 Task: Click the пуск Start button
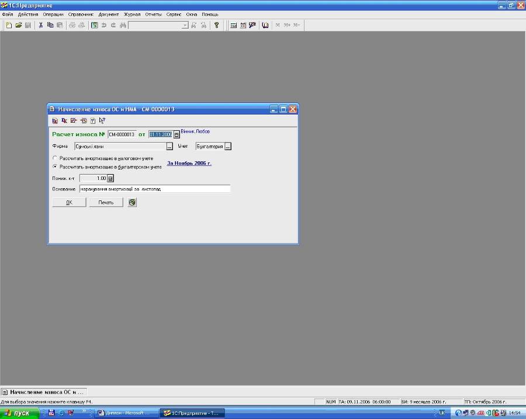coord(19,413)
